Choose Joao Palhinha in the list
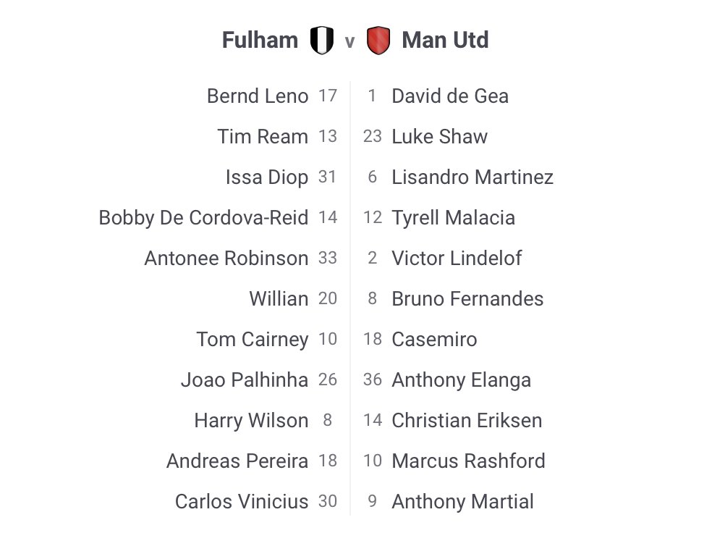 coord(244,380)
